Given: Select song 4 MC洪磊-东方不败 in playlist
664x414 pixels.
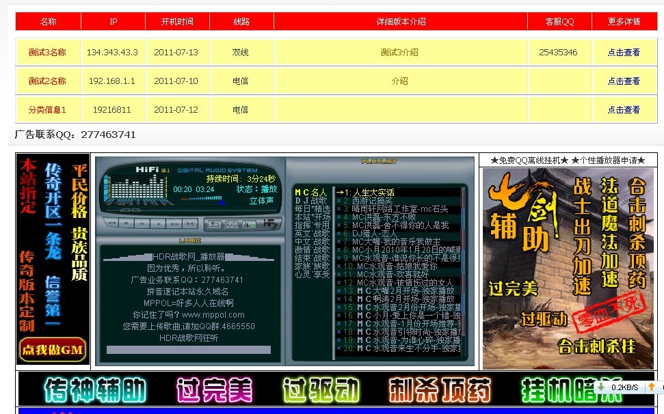Looking at the screenshot, I should 384,217.
